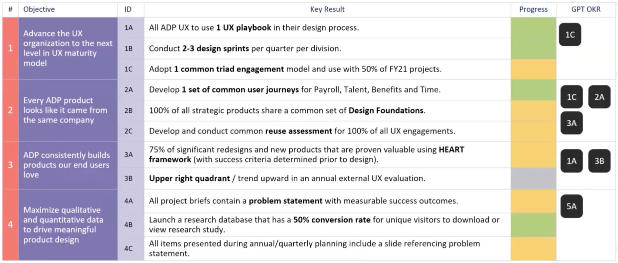Select the 2A badge in GPT OKR column
The width and height of the screenshot is (618, 263).
point(599,97)
